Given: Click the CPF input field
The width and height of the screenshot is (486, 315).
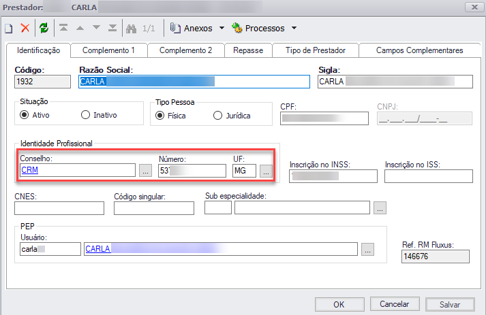Looking at the screenshot, I should pyautogui.click(x=324, y=118).
